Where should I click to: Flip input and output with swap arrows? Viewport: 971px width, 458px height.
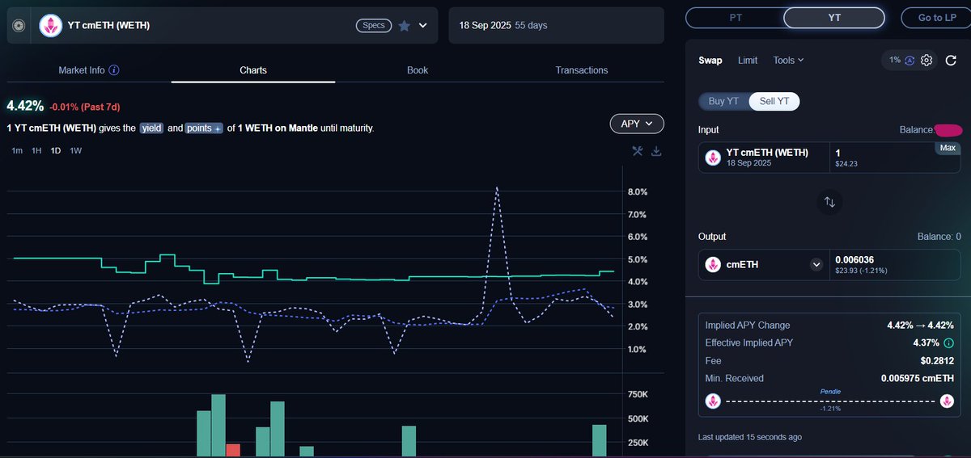pyautogui.click(x=829, y=202)
